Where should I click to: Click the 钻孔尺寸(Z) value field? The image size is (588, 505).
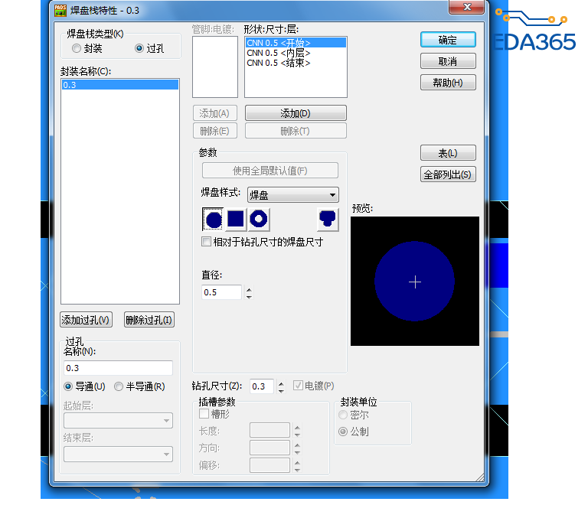click(261, 386)
